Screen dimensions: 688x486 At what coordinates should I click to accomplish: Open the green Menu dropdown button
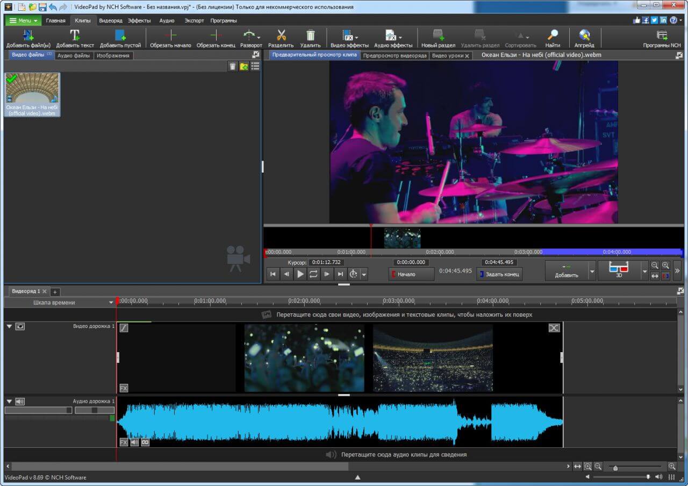[23, 20]
